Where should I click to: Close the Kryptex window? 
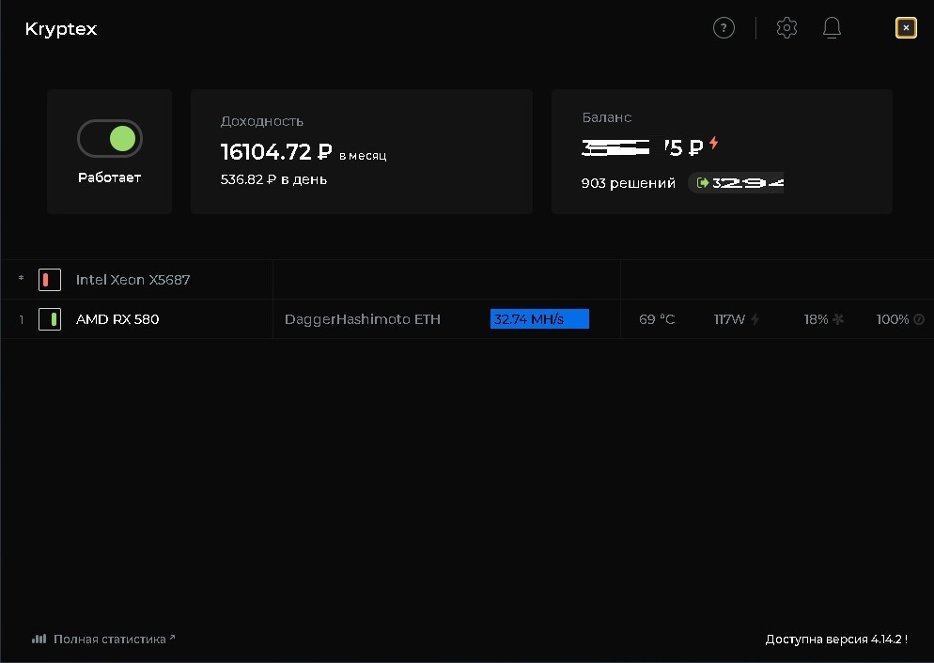(x=906, y=28)
